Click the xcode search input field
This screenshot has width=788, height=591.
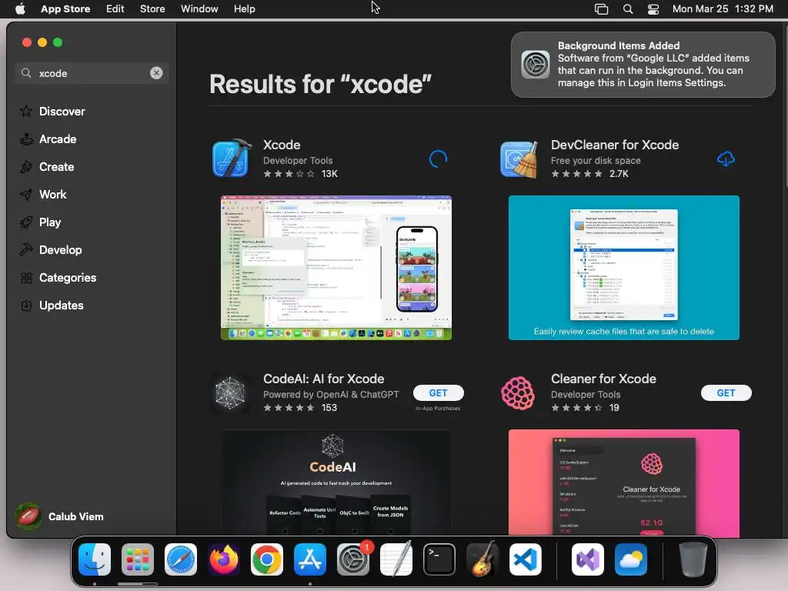point(92,73)
